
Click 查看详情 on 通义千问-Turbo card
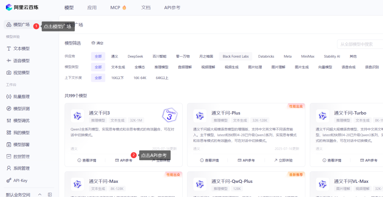click(332, 160)
